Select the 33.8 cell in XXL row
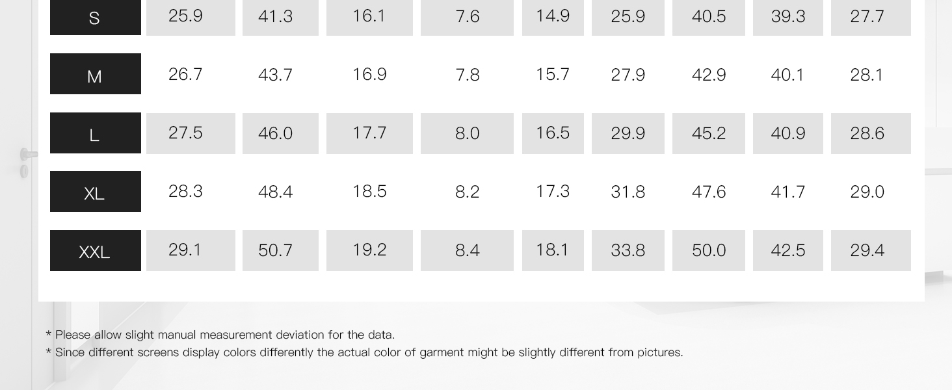The image size is (952, 390). pos(628,250)
